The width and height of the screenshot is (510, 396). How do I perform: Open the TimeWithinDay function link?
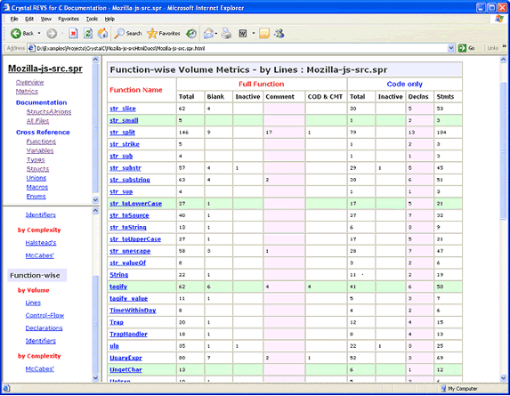(x=133, y=311)
